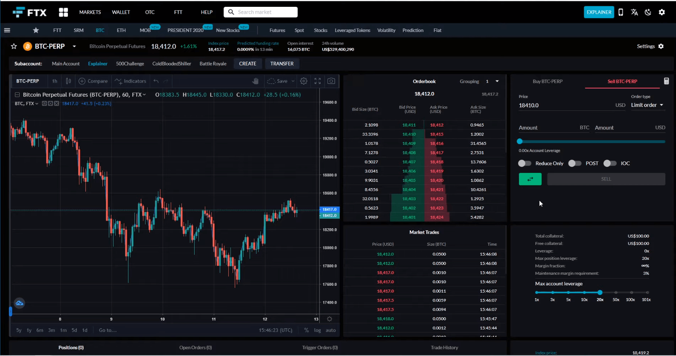Switch to the Buy BTC-PERP tab

[548, 81]
